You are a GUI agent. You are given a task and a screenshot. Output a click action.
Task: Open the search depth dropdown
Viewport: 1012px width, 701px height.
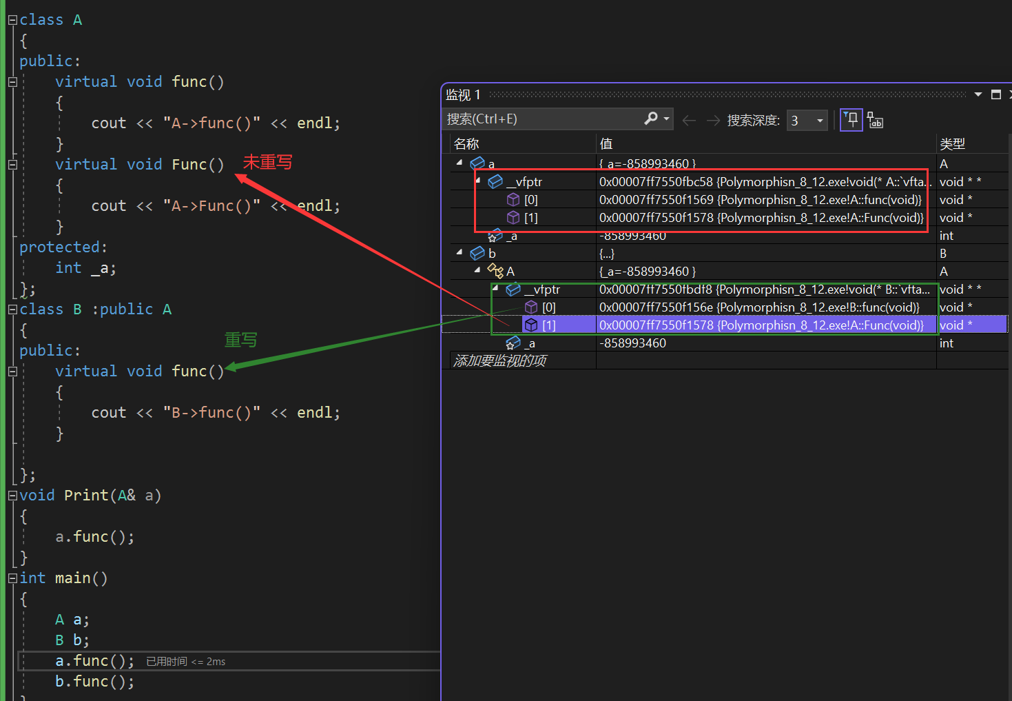(x=820, y=121)
